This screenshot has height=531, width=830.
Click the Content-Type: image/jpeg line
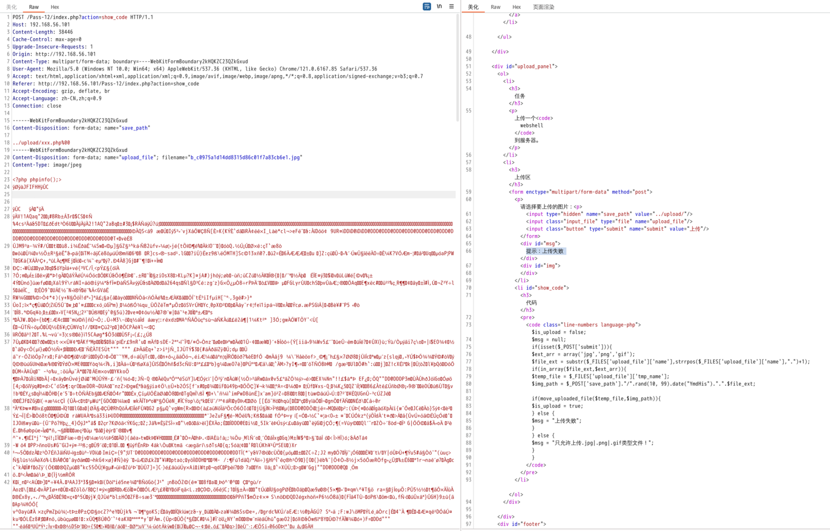[x=47, y=165]
